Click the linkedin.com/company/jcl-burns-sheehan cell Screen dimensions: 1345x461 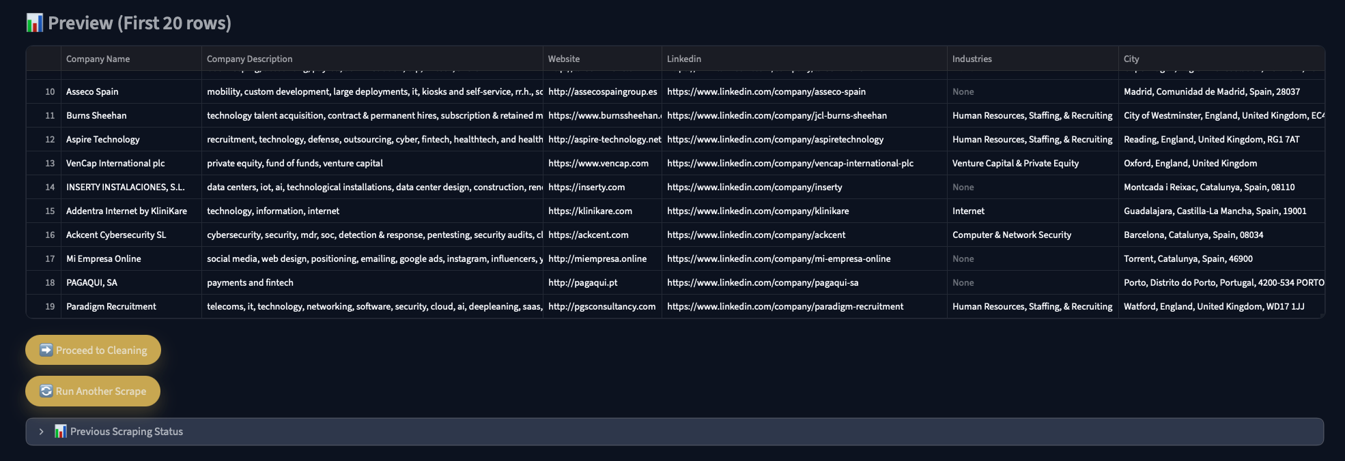click(x=804, y=115)
